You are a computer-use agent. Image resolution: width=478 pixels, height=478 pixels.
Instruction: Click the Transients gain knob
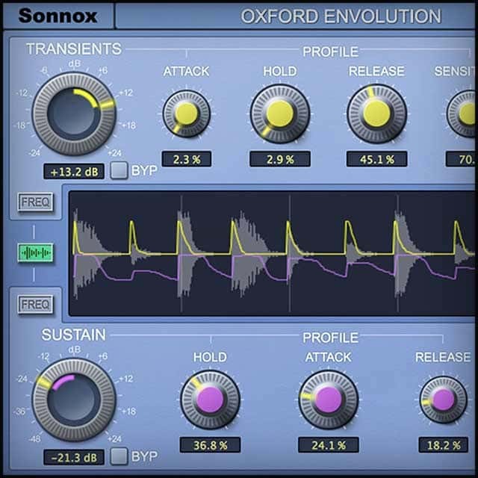[74, 114]
